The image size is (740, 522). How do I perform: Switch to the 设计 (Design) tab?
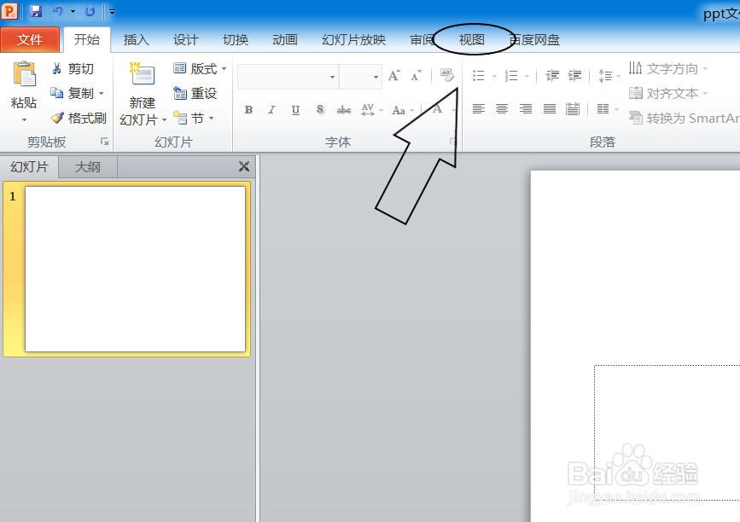[185, 40]
